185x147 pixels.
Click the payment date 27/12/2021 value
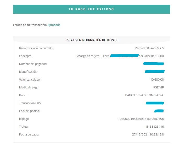coord(148,134)
